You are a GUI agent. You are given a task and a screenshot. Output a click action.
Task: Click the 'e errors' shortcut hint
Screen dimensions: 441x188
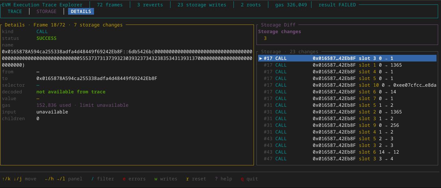134,179
